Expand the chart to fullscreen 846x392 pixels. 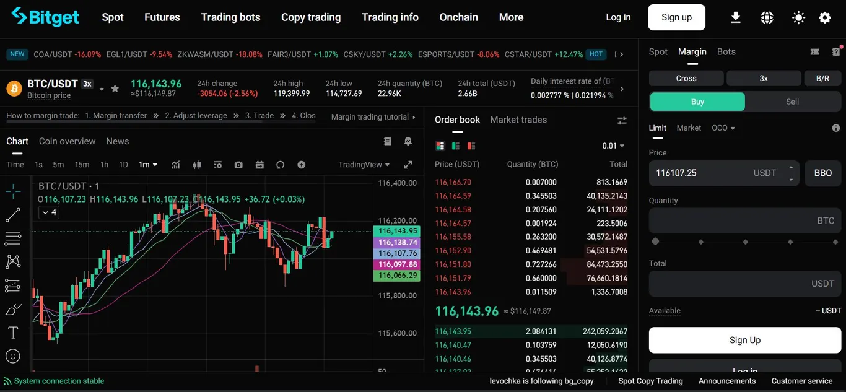point(408,165)
